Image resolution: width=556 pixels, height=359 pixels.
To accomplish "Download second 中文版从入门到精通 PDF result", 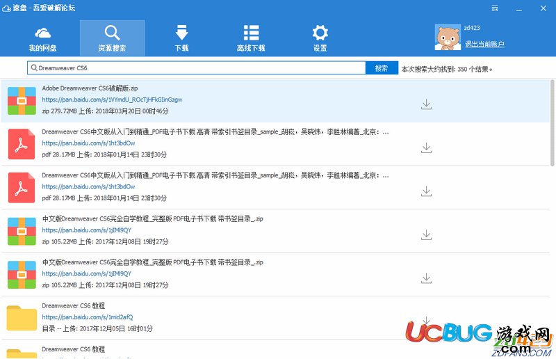I will click(426, 191).
